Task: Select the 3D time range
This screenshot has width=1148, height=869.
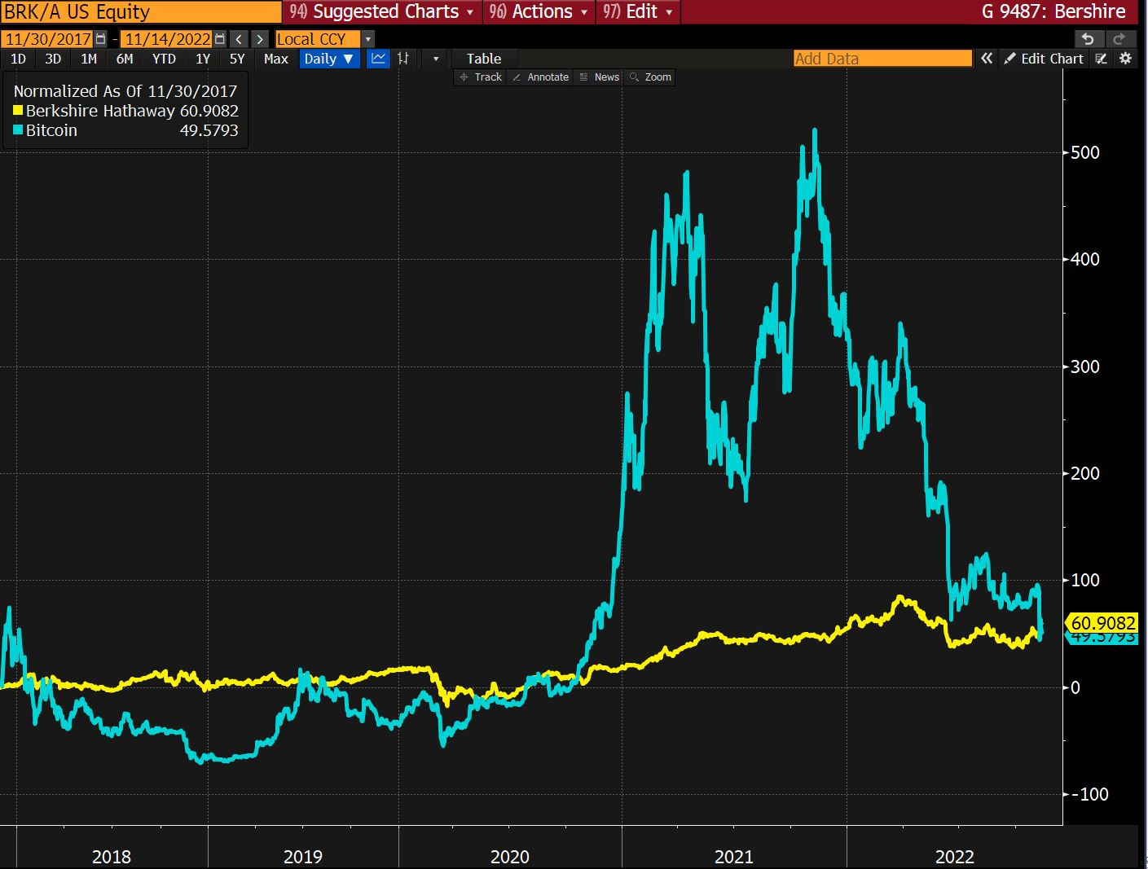Action: pos(53,59)
